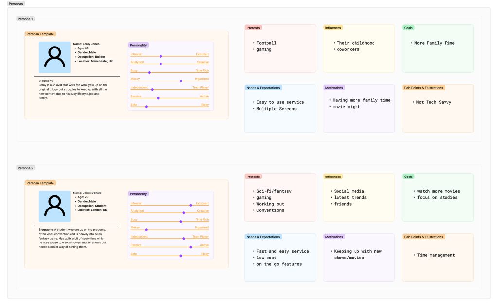Select the Persona 1 section label
498x306 pixels.
[25, 19]
